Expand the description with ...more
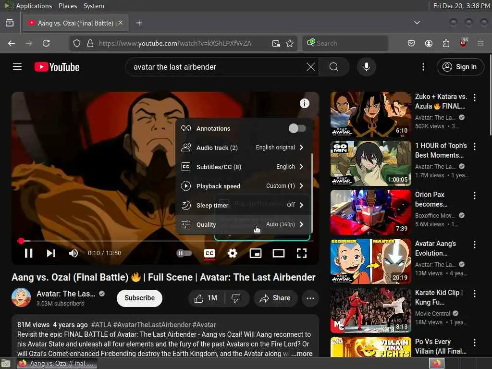Screen dimensions: 492x369 click(x=302, y=354)
